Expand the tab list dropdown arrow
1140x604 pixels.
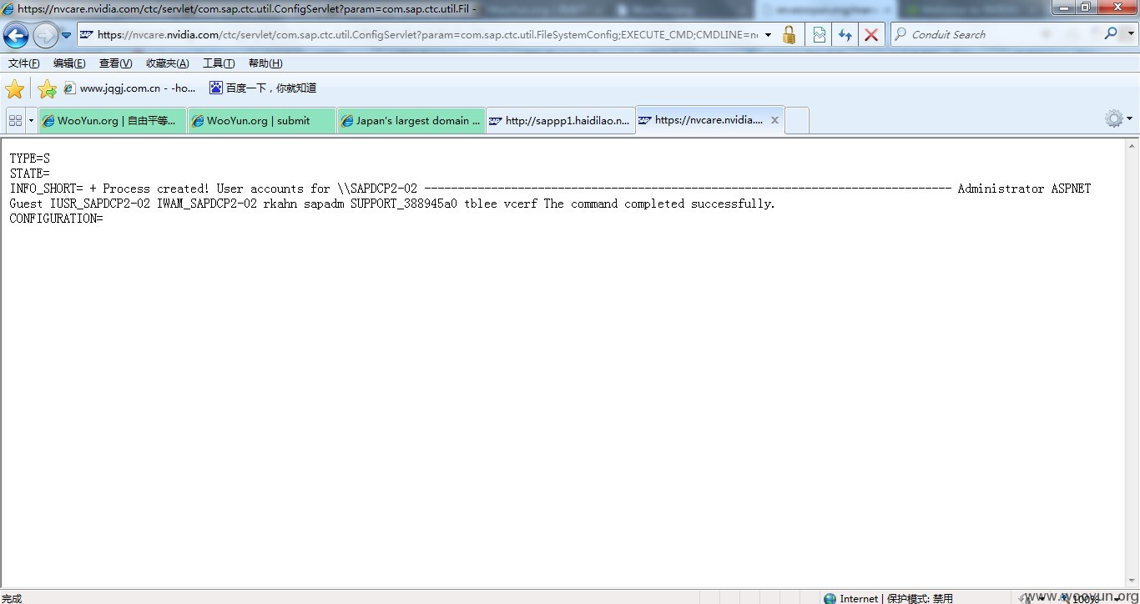[32, 121]
